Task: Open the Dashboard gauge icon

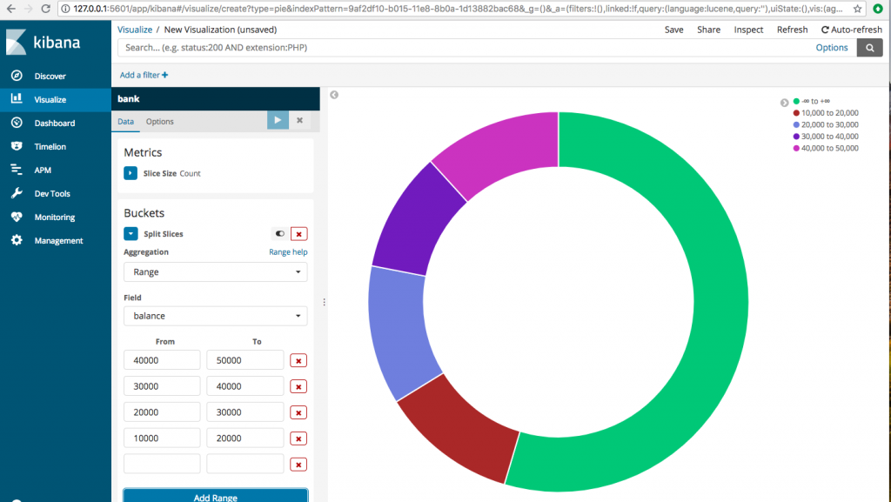Action: click(17, 123)
